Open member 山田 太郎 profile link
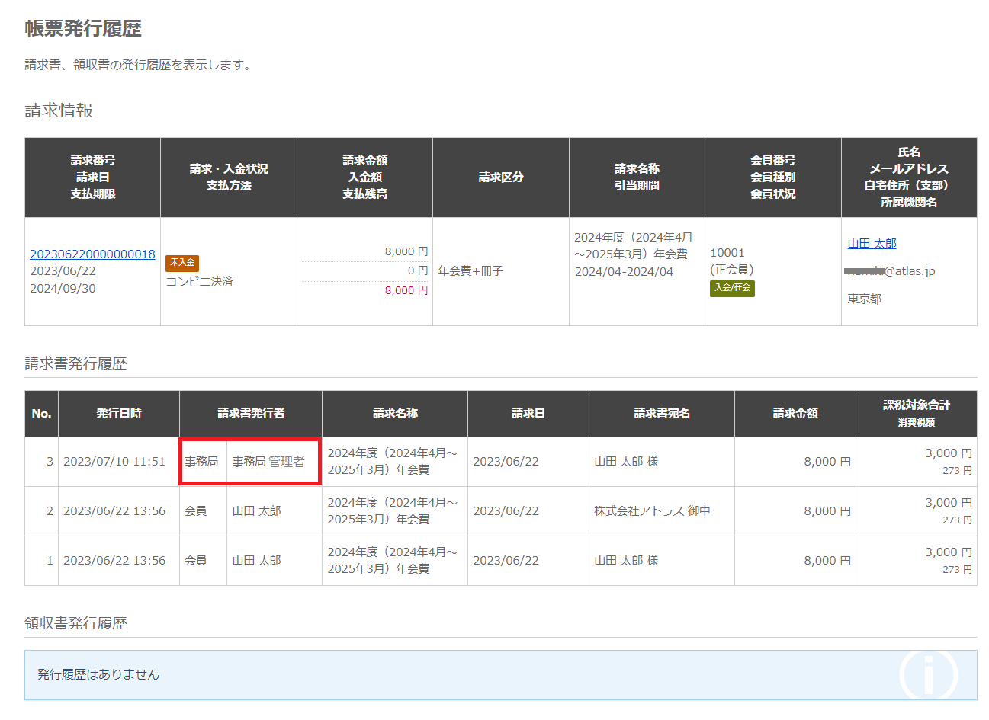This screenshot has height=720, width=989. (x=872, y=244)
